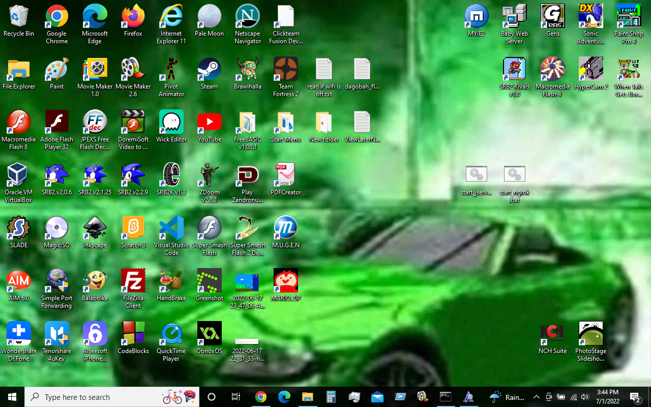Open ObnoxOS shortcut
This screenshot has height=407, width=651.
click(210, 338)
